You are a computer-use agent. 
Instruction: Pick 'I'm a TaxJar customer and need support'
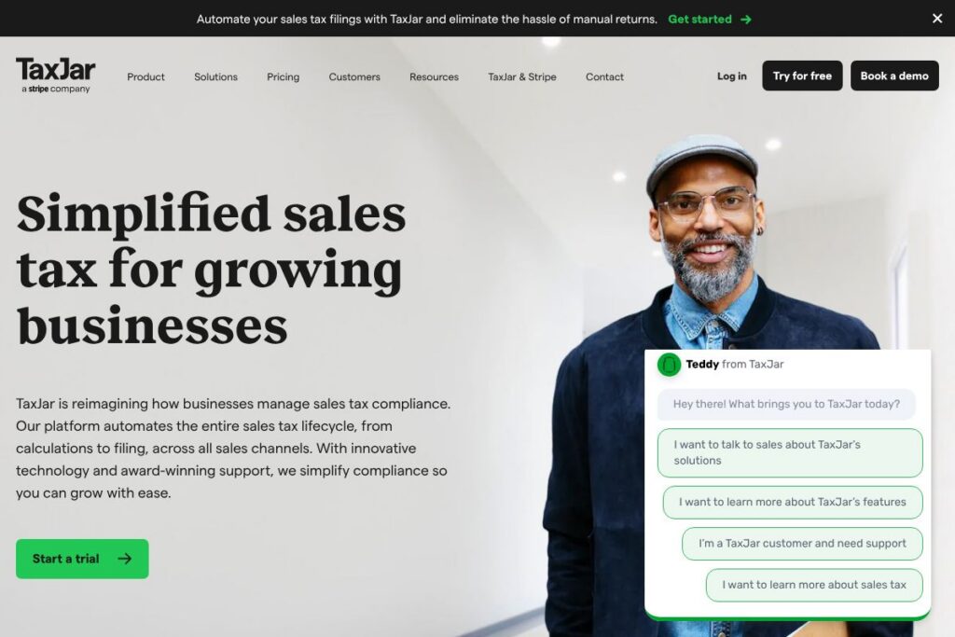point(802,543)
